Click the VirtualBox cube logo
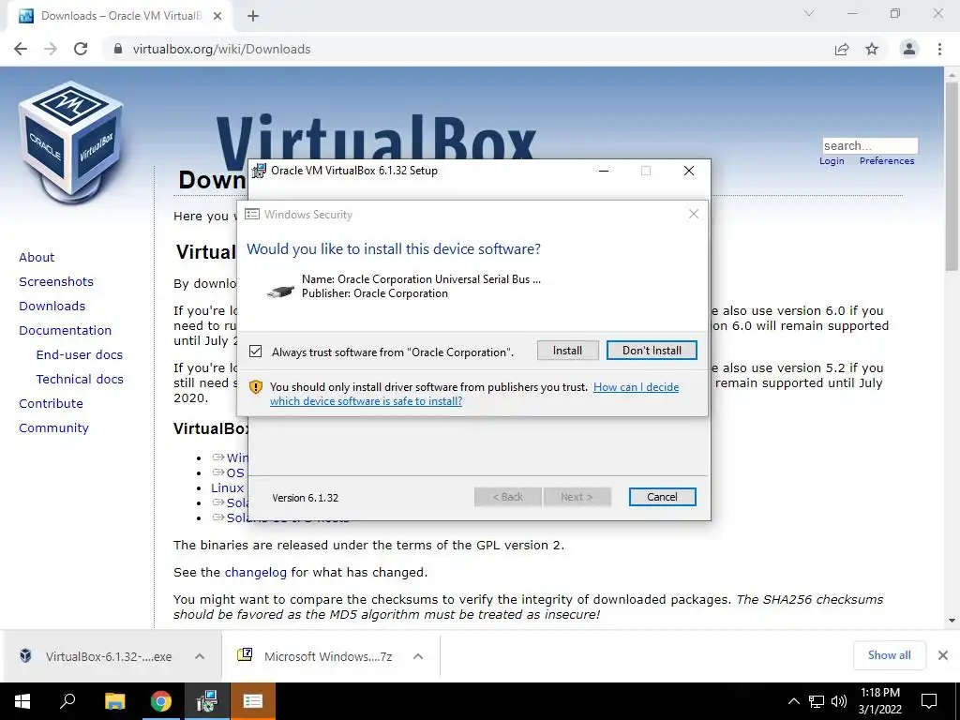This screenshot has height=720, width=960. click(x=71, y=142)
